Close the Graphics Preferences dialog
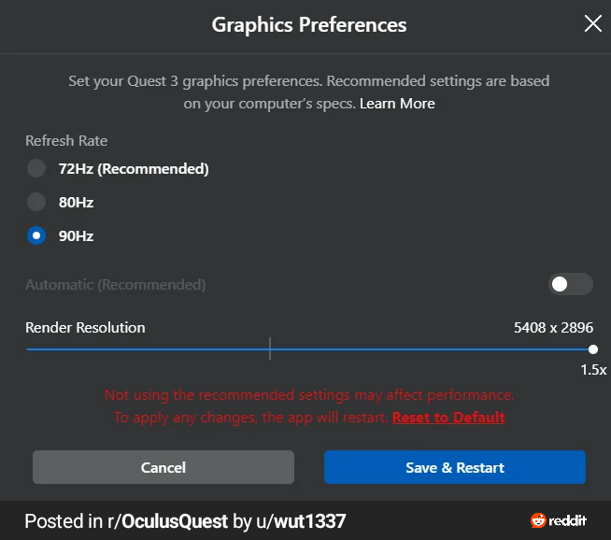The width and height of the screenshot is (611, 540). tap(592, 23)
